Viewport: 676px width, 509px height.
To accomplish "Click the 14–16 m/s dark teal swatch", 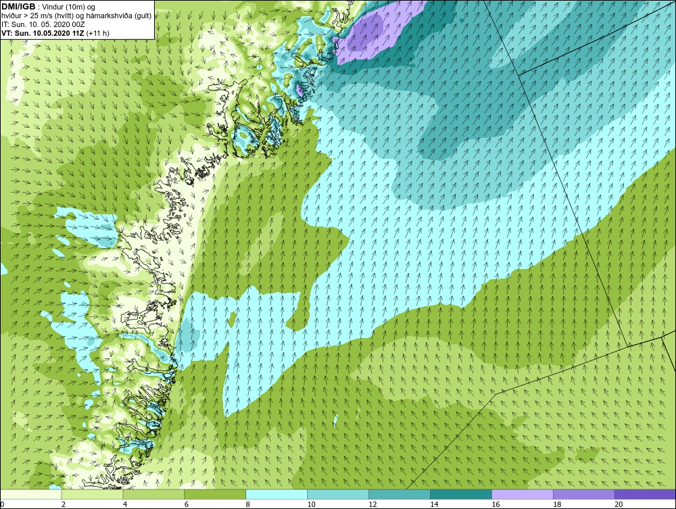I will pyautogui.click(x=461, y=494).
